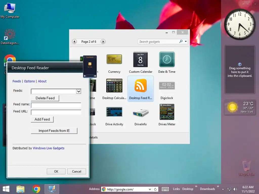Confirm with the OK button
The width and height of the screenshot is (259, 194).
click(x=56, y=172)
